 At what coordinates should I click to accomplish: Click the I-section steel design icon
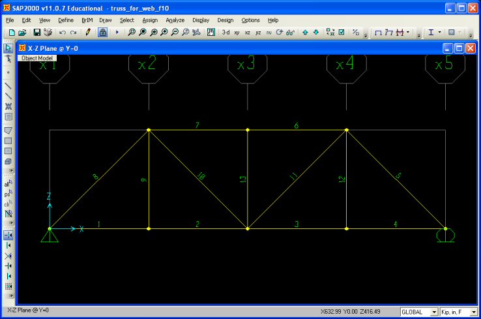(431, 32)
